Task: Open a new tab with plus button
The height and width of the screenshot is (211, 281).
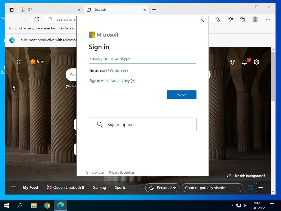Action: (x=154, y=10)
